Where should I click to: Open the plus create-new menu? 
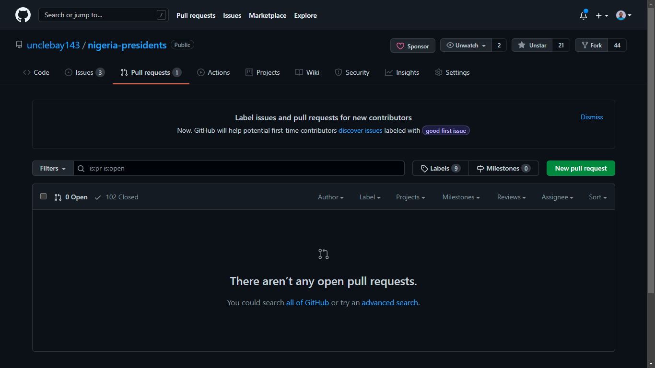[x=602, y=15]
